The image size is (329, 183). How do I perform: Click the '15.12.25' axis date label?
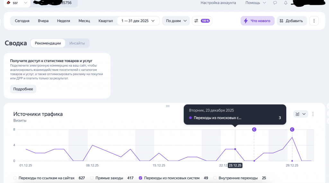[159, 165]
